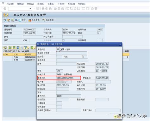150x121 pixels.
Task: Open the 环境(V) menu
Action: [x=61, y=4]
